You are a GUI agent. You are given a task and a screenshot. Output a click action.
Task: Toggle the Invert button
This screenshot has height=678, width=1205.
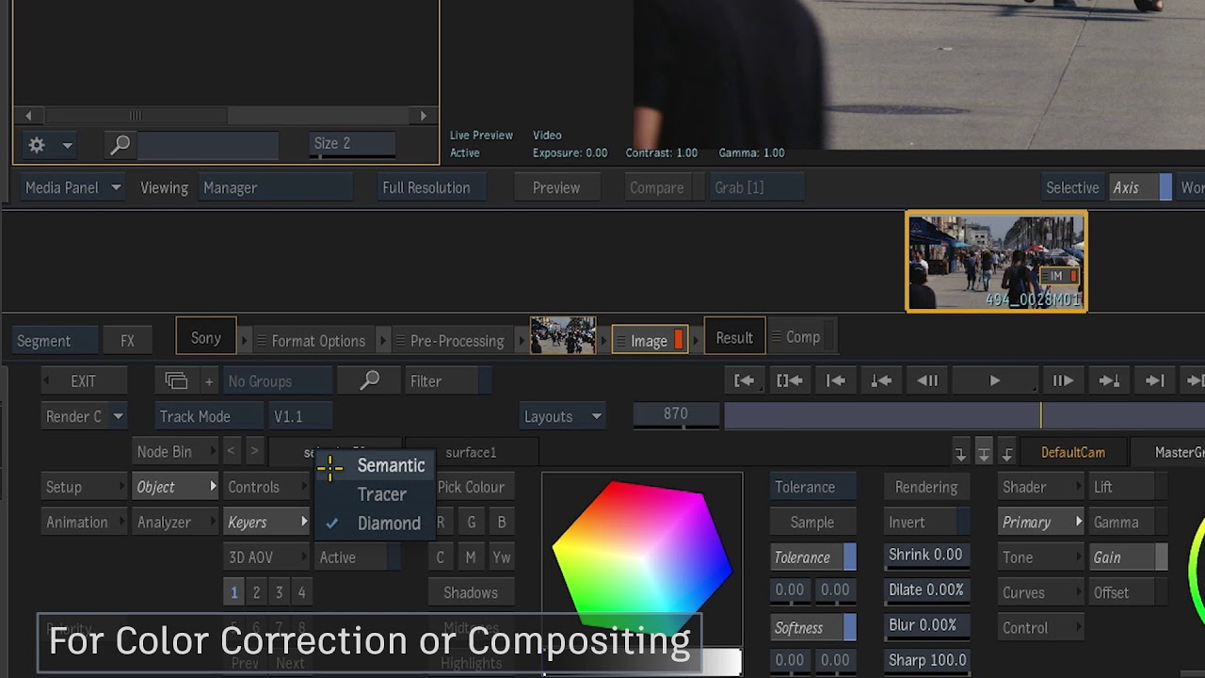[927, 522]
